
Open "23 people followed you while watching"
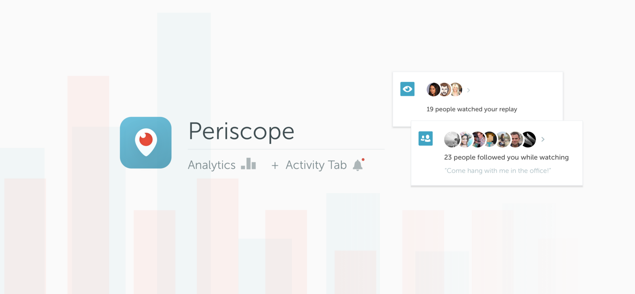[x=506, y=157]
